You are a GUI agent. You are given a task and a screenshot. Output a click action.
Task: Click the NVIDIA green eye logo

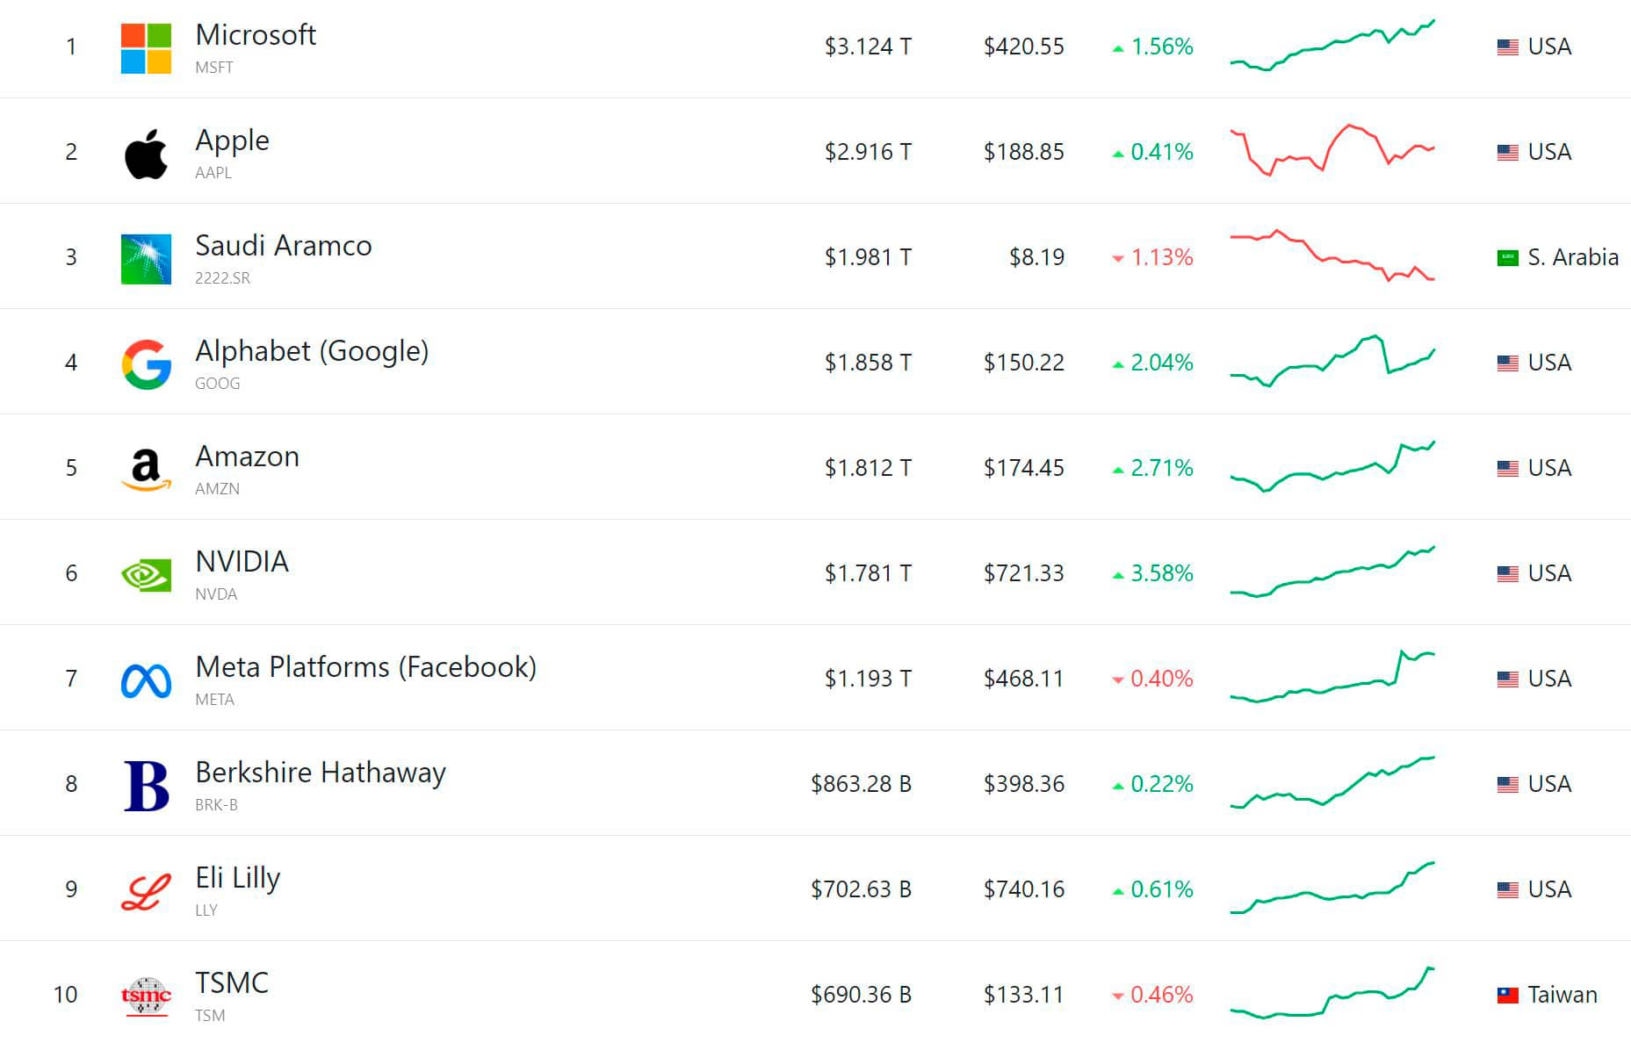[x=146, y=575]
